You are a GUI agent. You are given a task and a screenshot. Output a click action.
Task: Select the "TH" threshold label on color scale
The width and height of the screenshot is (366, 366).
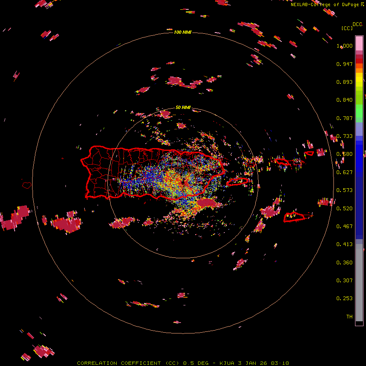349,317
